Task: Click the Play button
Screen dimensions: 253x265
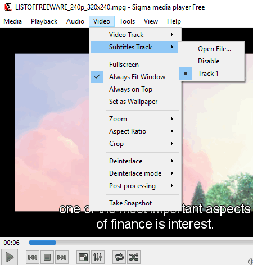Action: [x=10, y=257]
